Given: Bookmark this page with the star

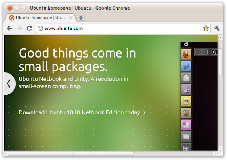Looking at the screenshot, I should 206,28.
